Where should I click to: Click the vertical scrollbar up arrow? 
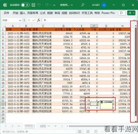136,26
